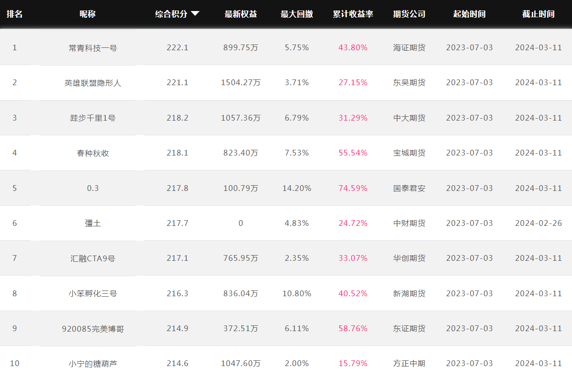Select futures company 海证期货
The height and width of the screenshot is (379, 572).
click(409, 47)
